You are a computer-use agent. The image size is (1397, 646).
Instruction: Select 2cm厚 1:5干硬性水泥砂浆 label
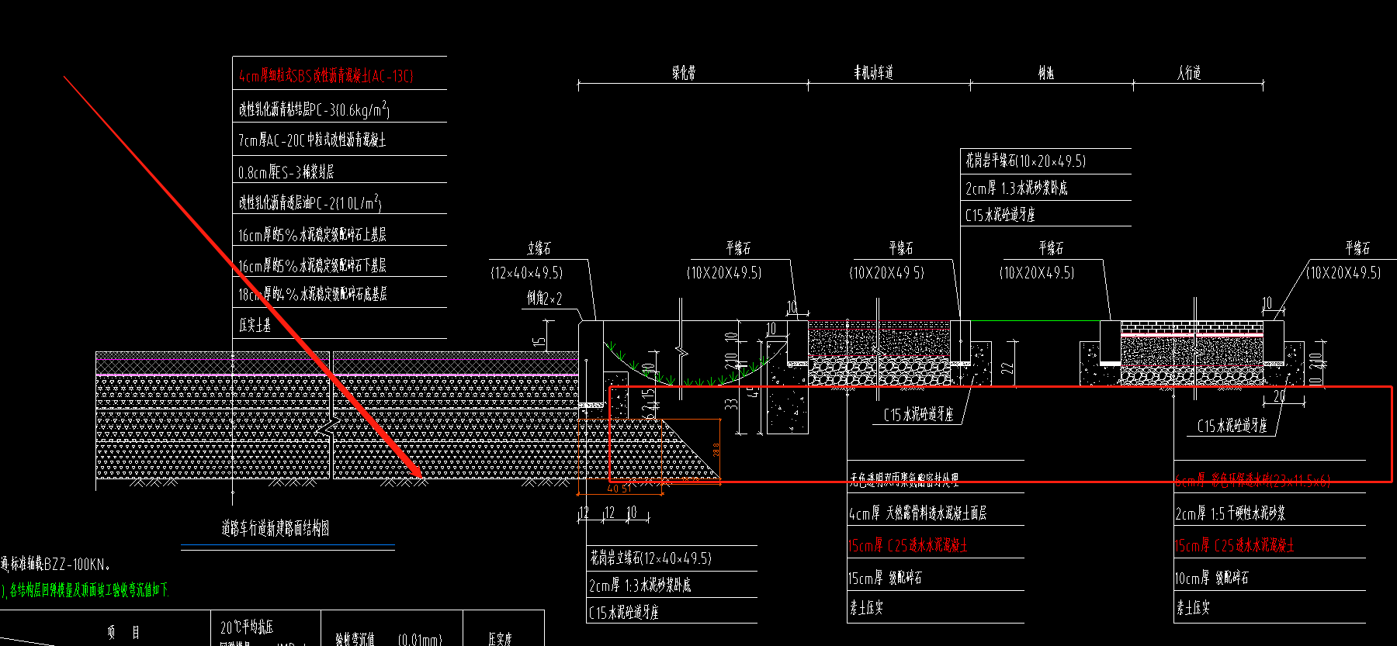[1230, 513]
